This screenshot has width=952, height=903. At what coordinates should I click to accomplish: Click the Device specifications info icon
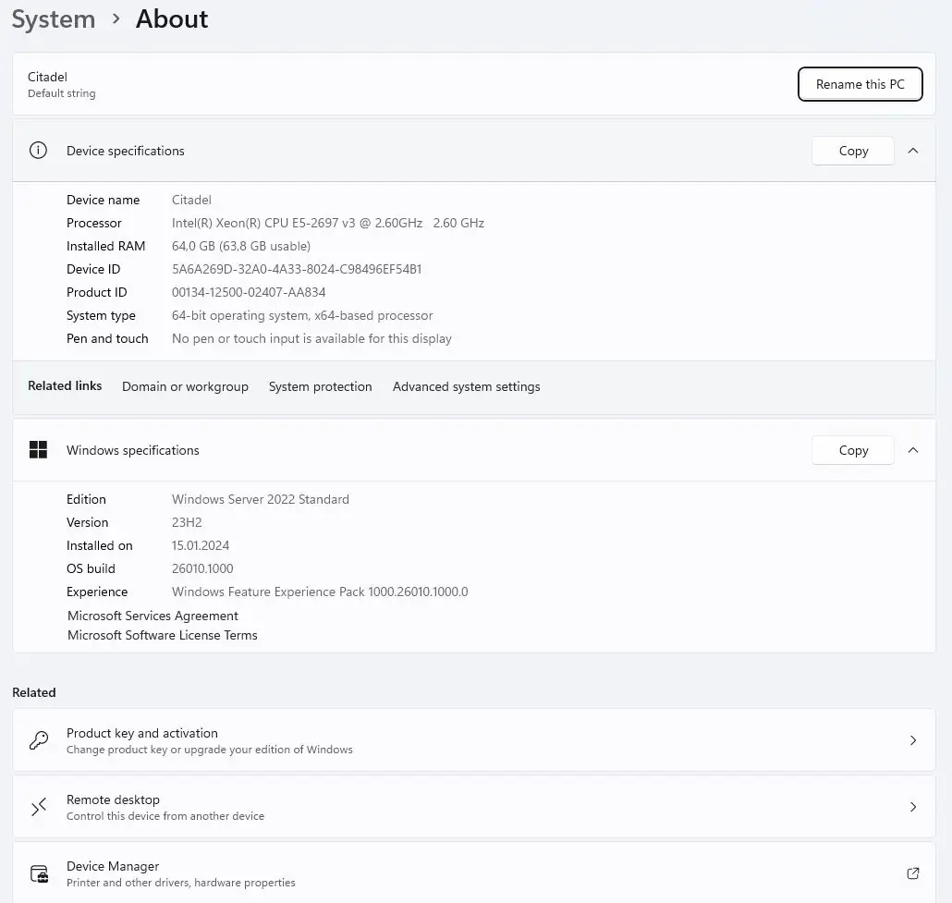pos(38,151)
